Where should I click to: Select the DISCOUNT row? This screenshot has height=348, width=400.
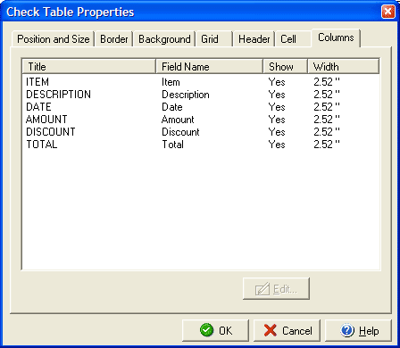click(x=201, y=132)
